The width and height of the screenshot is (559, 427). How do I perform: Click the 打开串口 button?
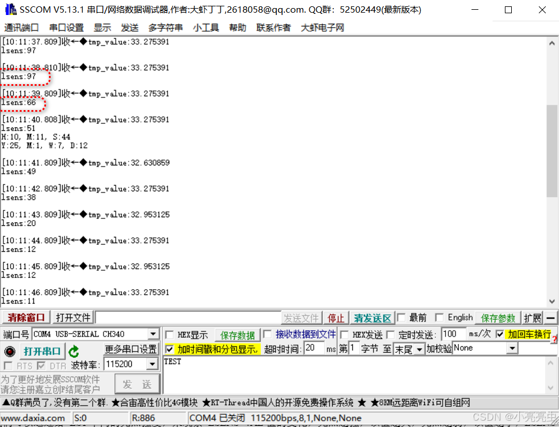(x=43, y=352)
